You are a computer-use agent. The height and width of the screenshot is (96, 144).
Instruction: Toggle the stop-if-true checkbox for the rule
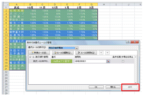pyautogui.click(x=123, y=61)
